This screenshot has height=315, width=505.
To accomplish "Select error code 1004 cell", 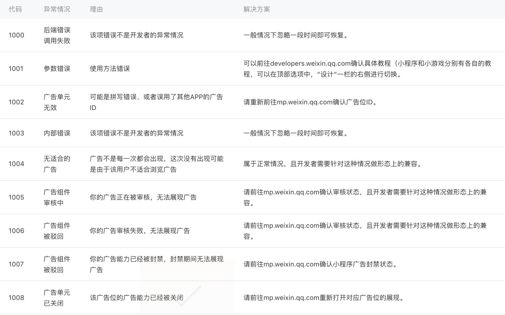I will point(16,164).
